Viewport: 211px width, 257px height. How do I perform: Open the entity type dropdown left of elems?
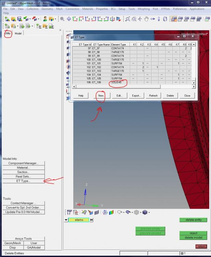(66, 220)
